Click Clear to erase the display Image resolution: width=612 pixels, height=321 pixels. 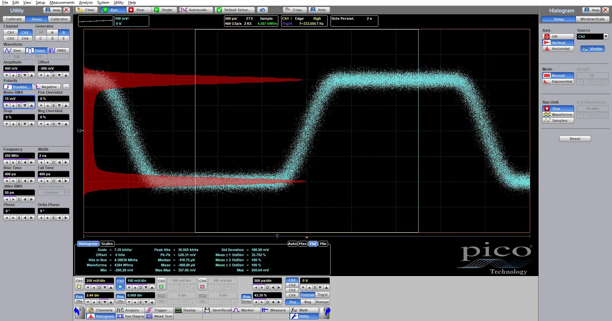pyautogui.click(x=86, y=10)
